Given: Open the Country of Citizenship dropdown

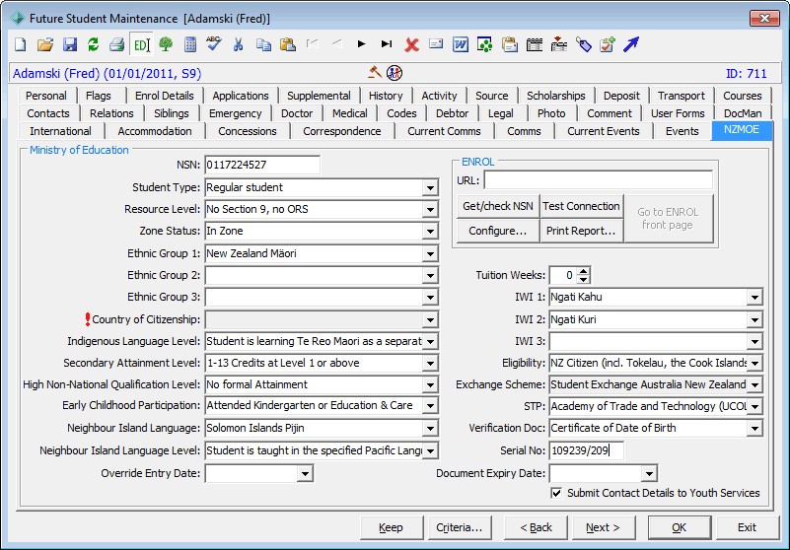Looking at the screenshot, I should click(430, 319).
